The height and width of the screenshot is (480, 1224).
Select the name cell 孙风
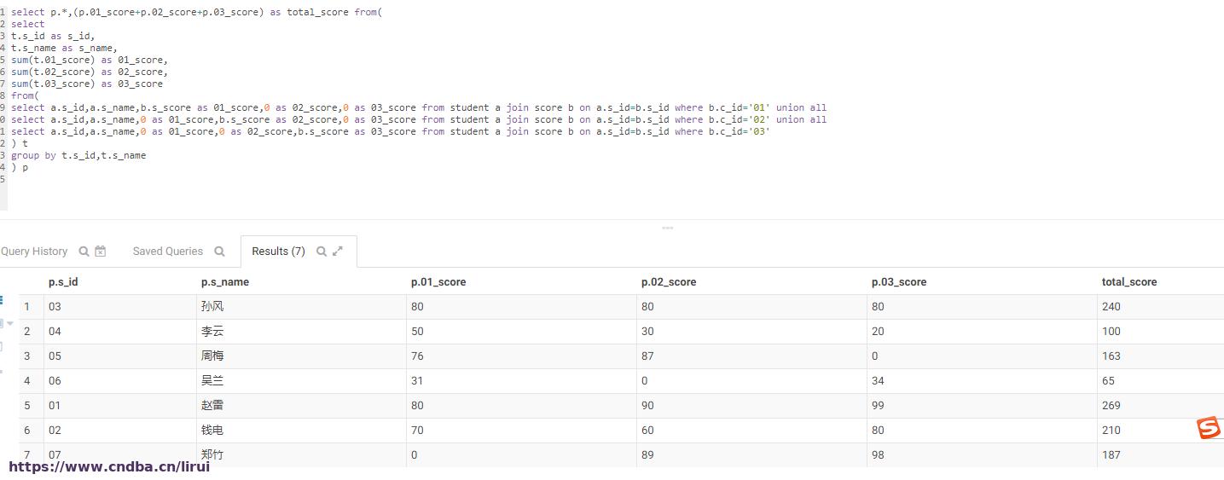point(212,307)
